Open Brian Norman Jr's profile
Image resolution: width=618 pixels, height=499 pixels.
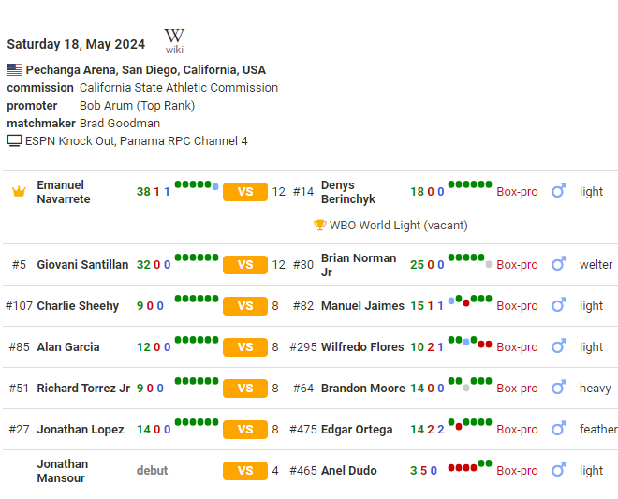coord(359,265)
